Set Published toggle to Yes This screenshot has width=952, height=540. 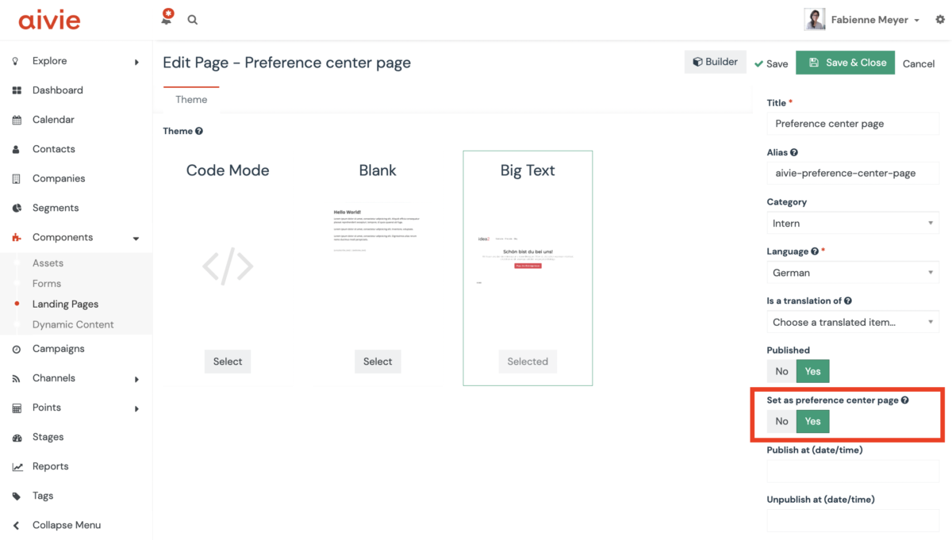(812, 371)
